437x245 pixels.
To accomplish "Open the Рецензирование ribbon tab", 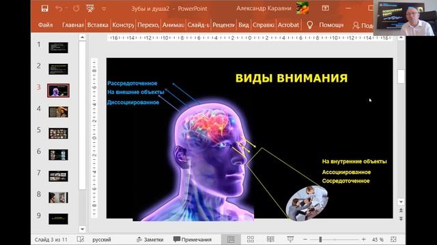I will 223,25.
